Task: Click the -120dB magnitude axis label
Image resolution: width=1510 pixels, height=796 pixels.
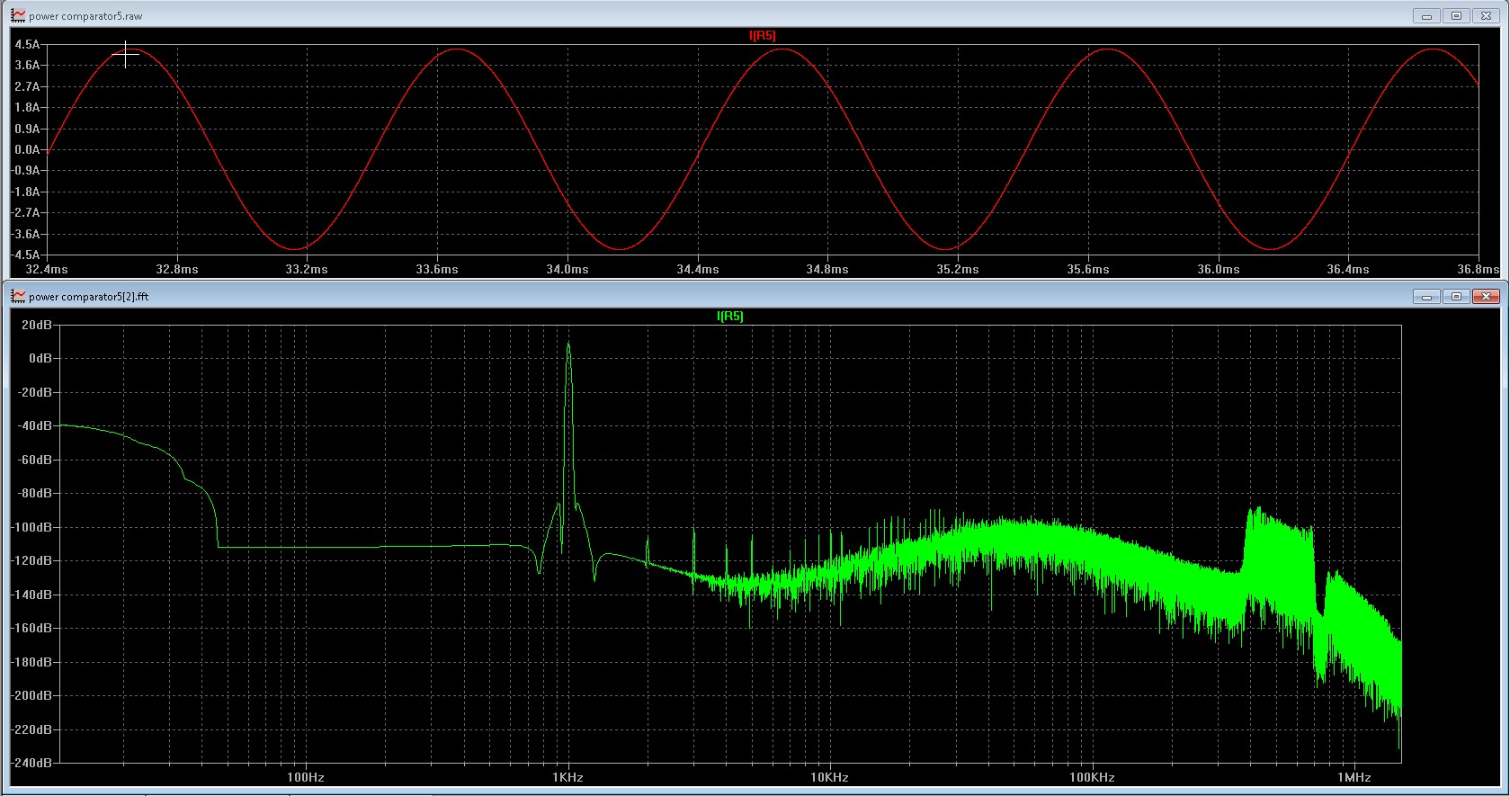Action: tap(31, 560)
